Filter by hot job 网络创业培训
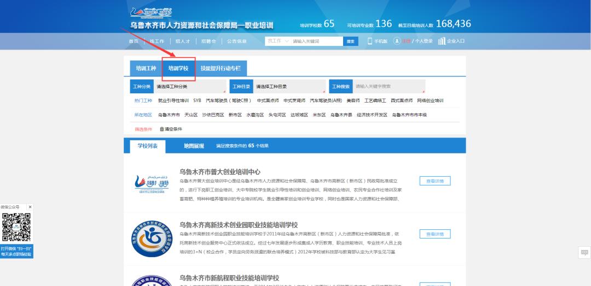 click(430, 101)
